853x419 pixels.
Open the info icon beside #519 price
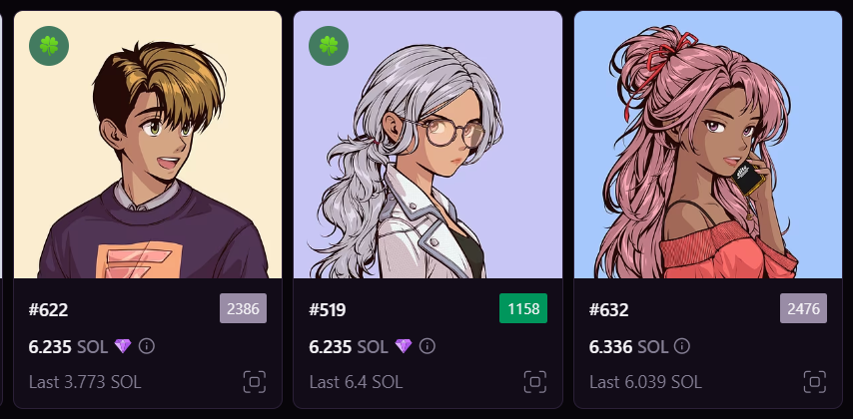[427, 345]
